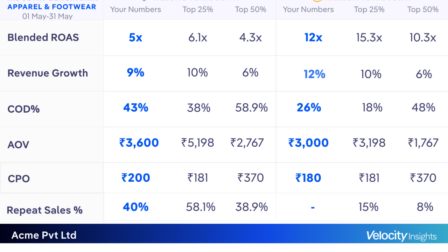Viewport: 448px width, 252px height.
Task: Select the blue 12x Blended ROAS value
Action: 313,37
